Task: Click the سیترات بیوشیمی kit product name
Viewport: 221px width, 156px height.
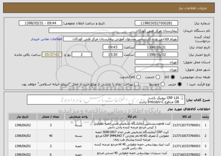Action: (132, 154)
